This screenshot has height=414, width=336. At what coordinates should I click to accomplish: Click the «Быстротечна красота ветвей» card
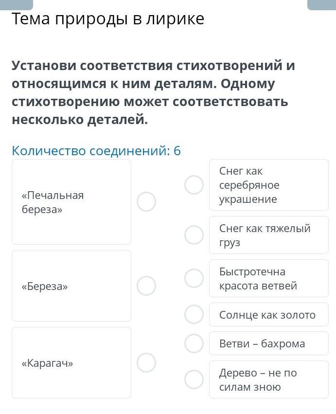(268, 278)
